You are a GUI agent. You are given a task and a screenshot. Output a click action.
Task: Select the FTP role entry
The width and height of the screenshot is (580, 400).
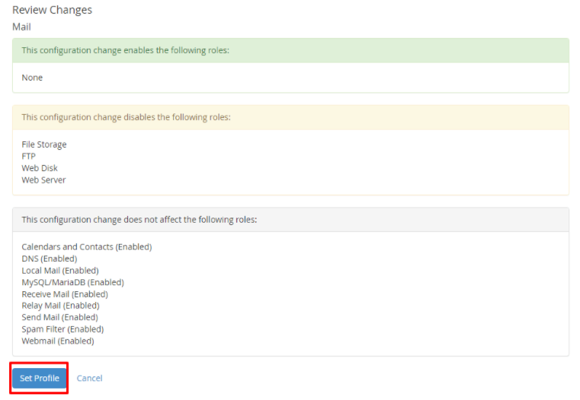pyautogui.click(x=28, y=157)
